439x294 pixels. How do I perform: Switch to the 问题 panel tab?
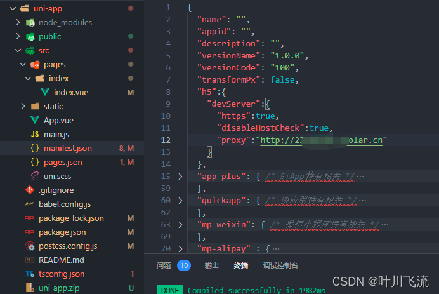(x=164, y=265)
